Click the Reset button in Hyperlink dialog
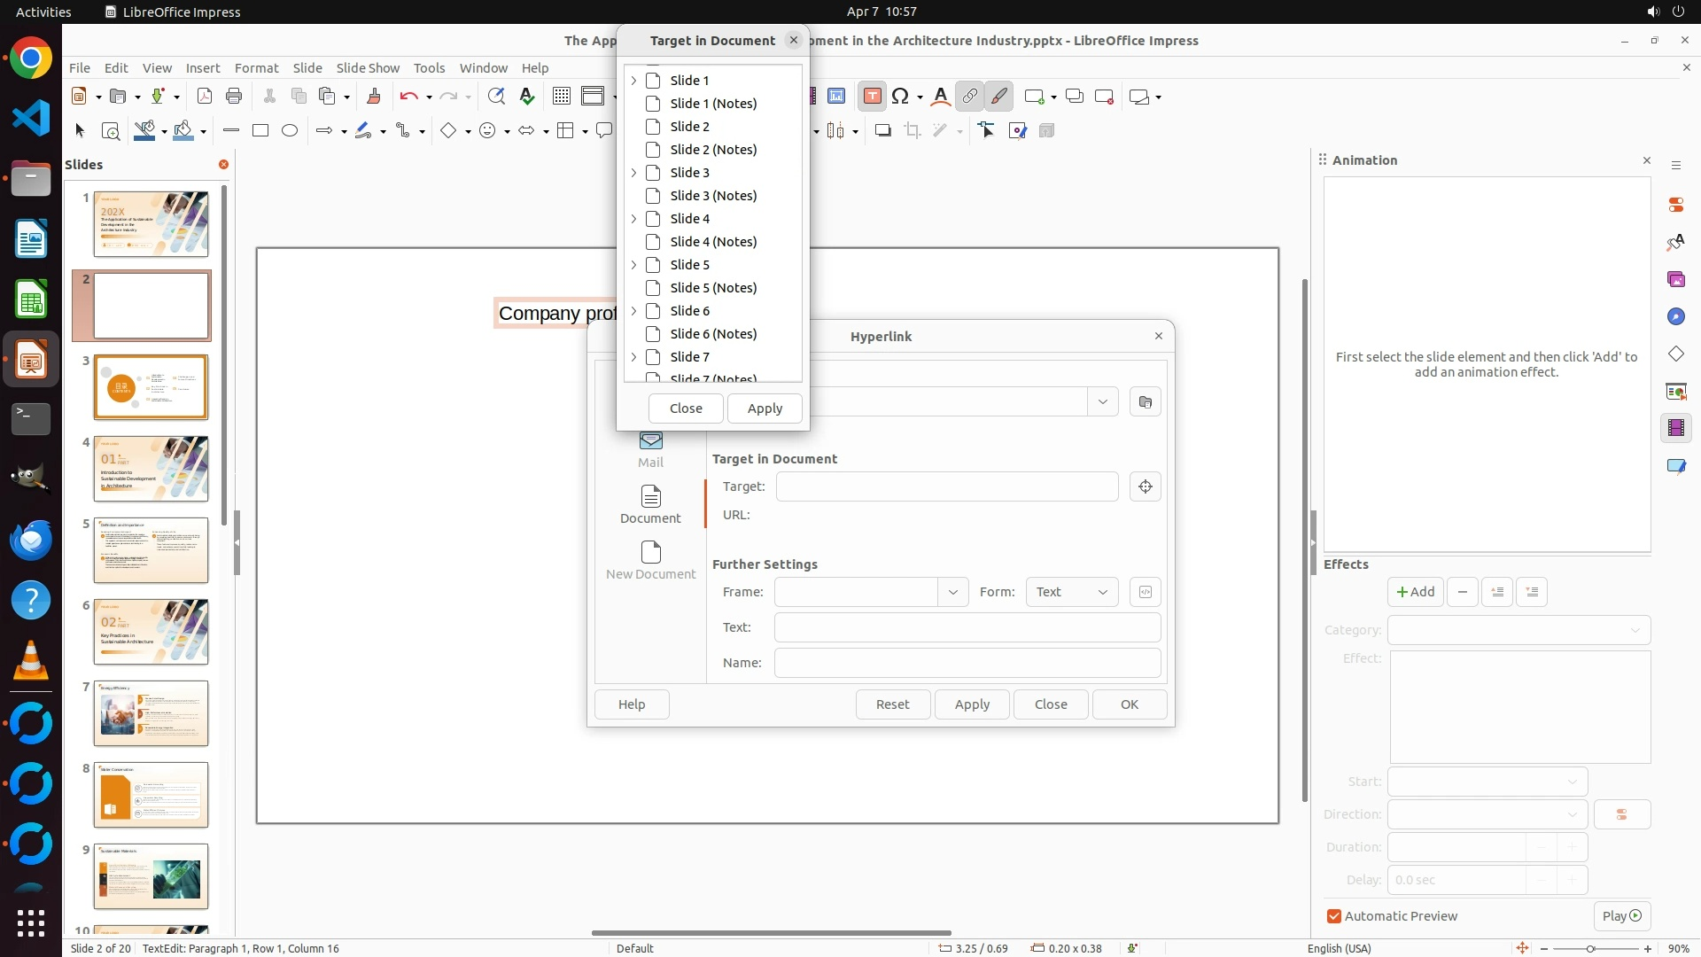 pyautogui.click(x=892, y=704)
